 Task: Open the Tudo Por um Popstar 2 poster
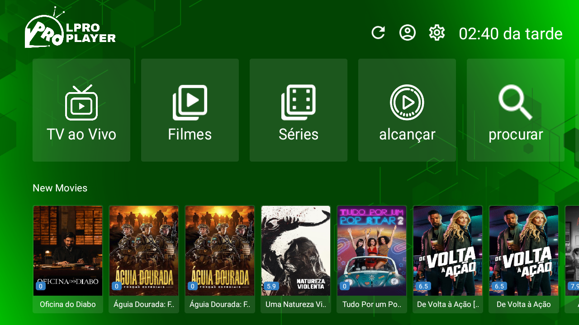(x=372, y=259)
